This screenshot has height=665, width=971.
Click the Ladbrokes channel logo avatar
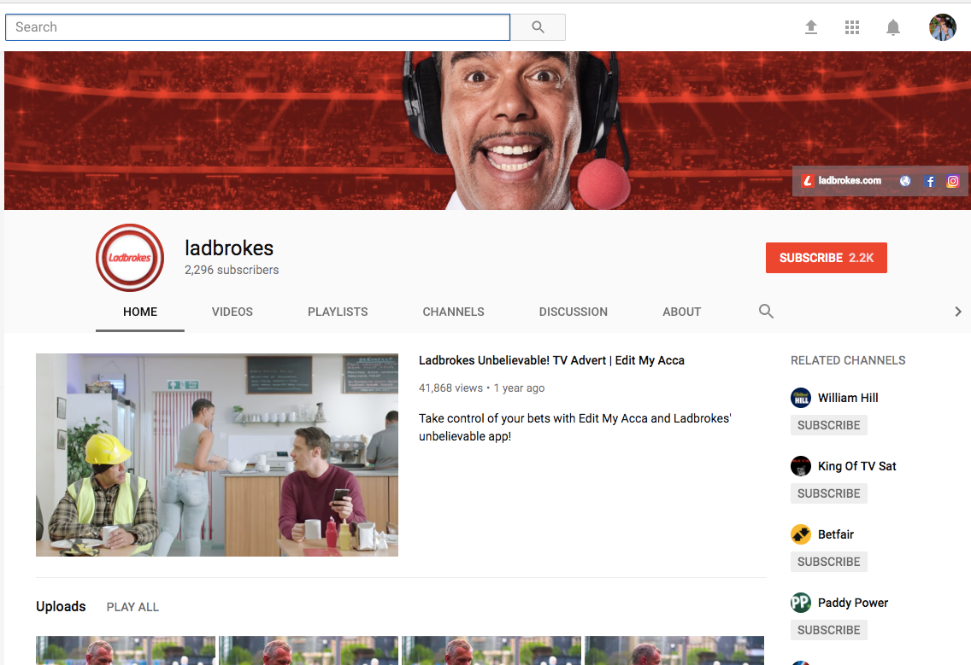pos(130,257)
